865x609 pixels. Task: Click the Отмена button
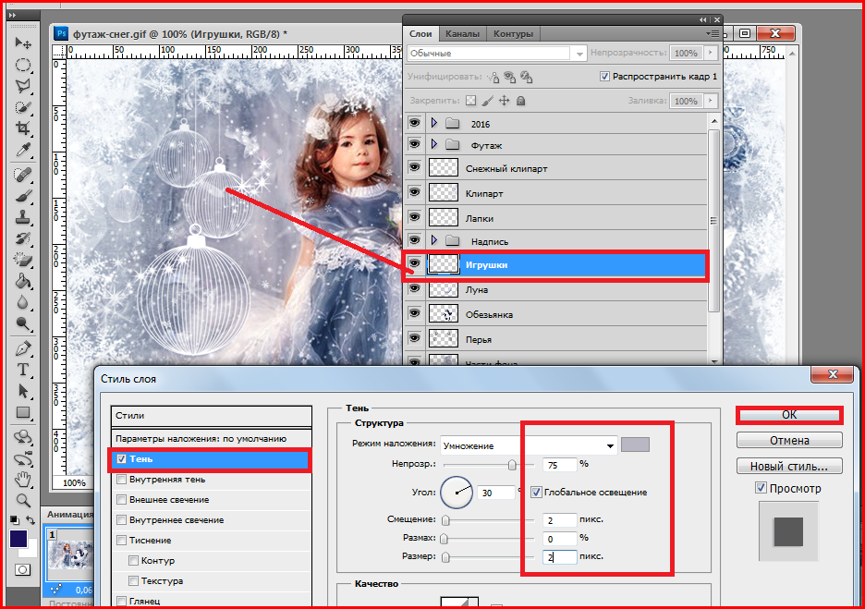[x=789, y=440]
